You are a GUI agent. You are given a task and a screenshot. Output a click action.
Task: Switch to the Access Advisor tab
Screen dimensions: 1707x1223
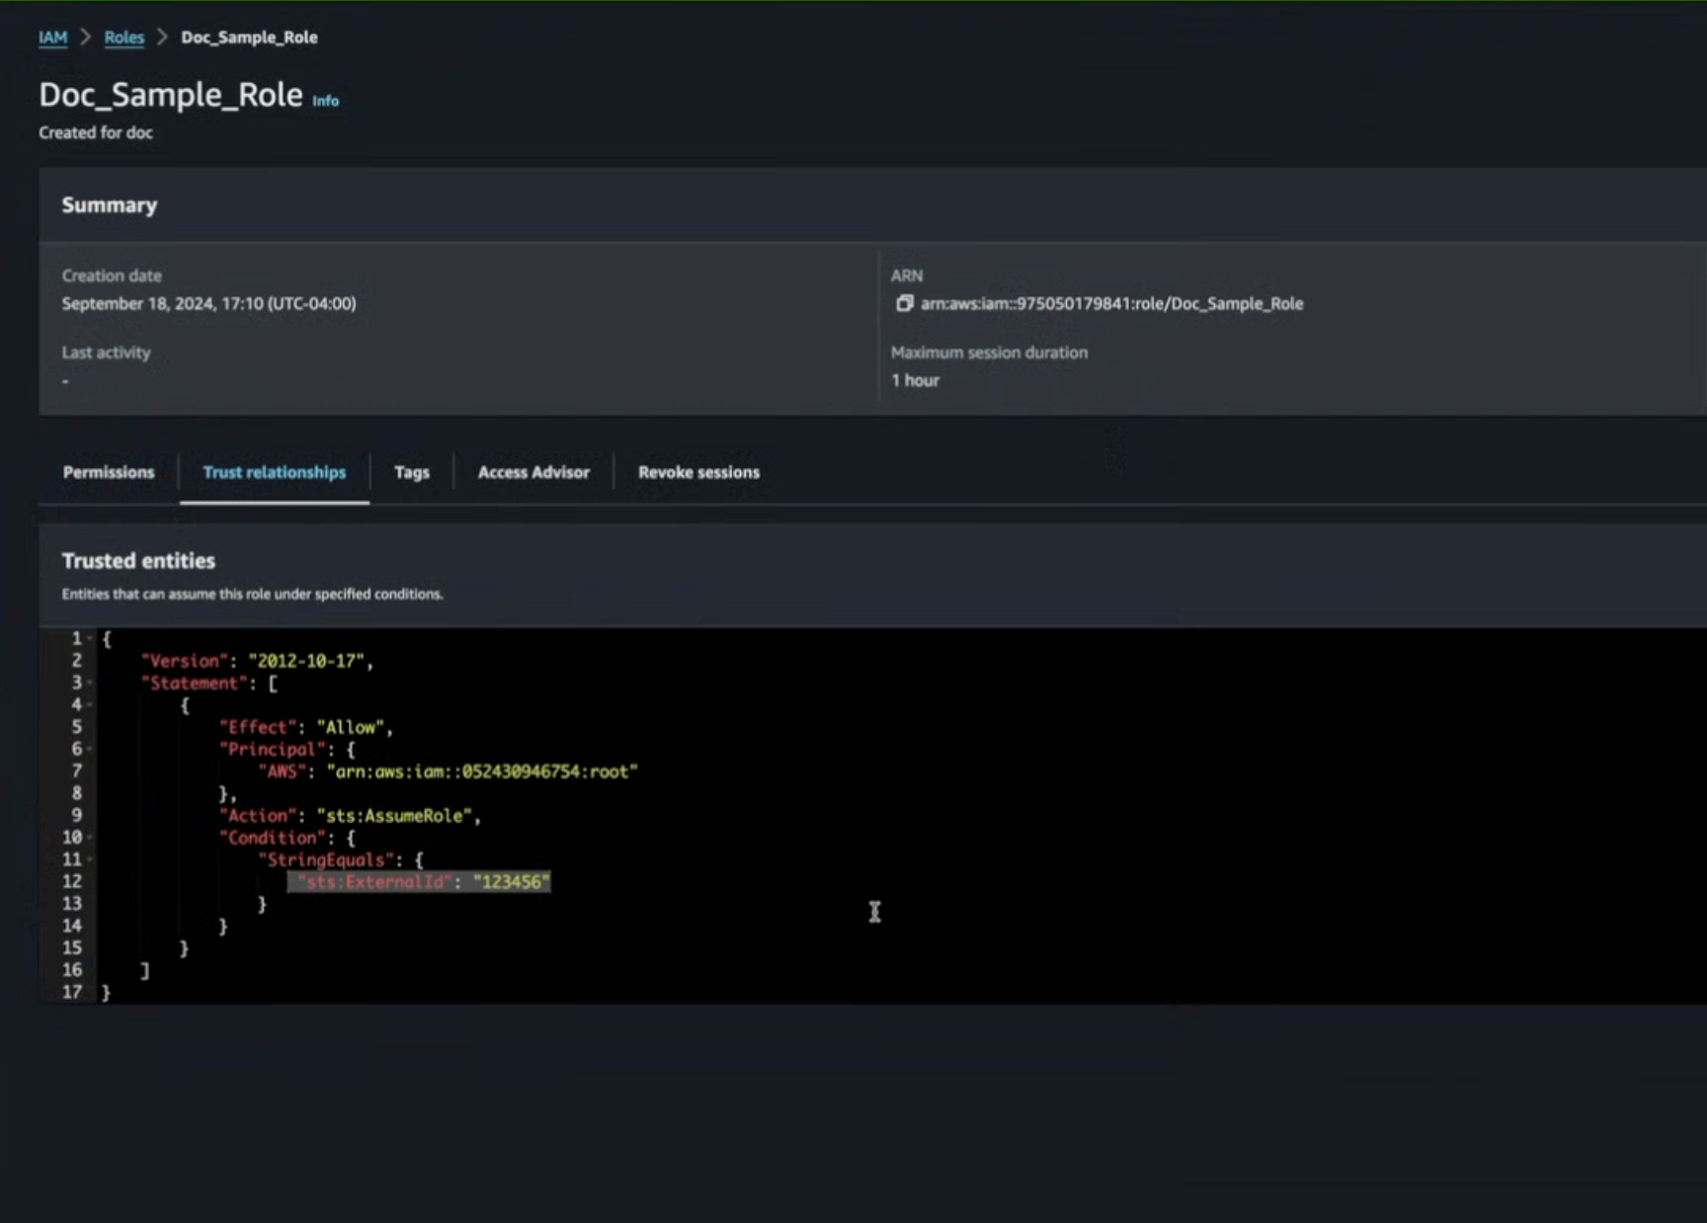pos(533,472)
